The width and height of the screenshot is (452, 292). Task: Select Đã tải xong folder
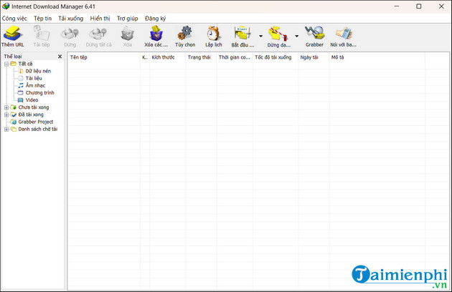click(x=31, y=115)
